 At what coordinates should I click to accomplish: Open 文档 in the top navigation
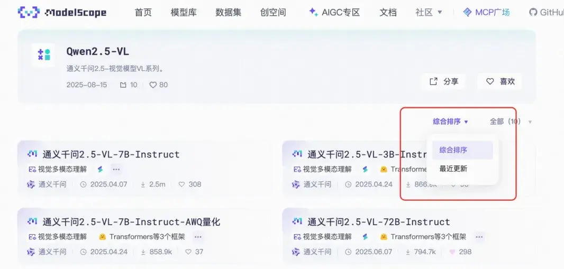point(388,13)
